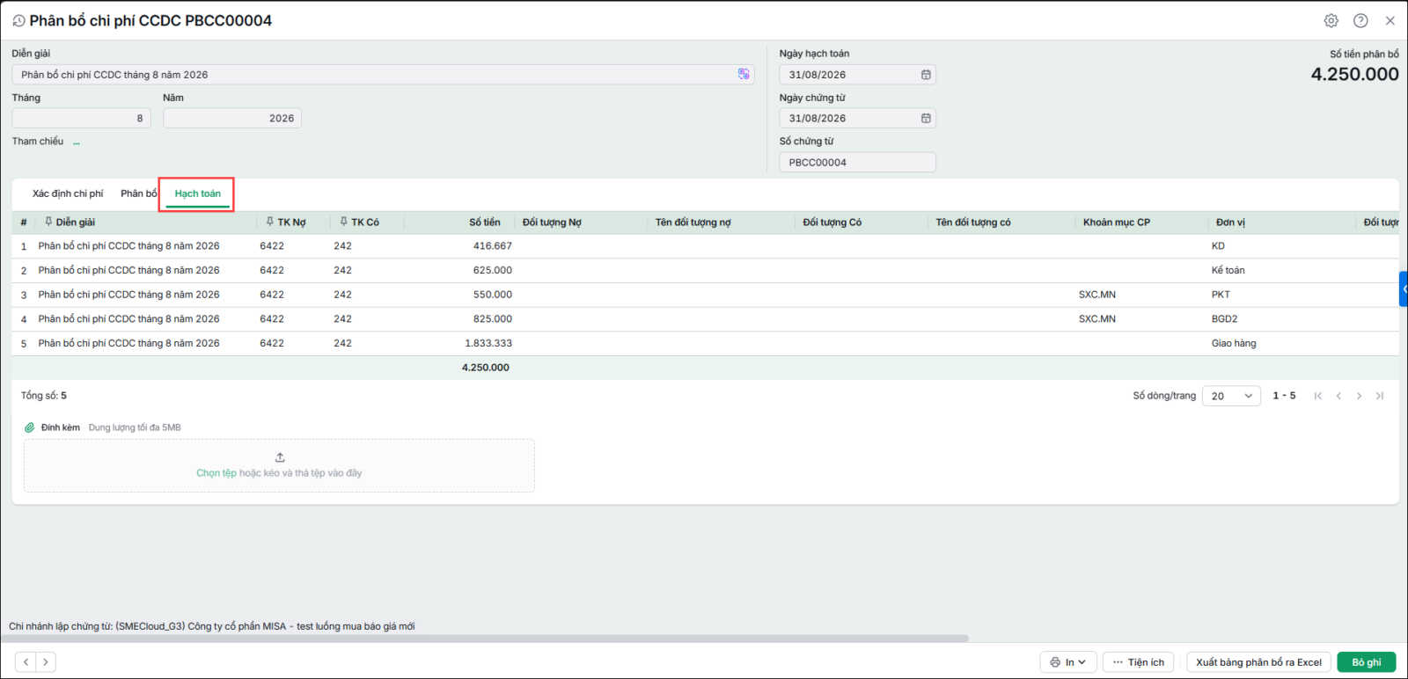Go to the next page of rows
The width and height of the screenshot is (1408, 679).
click(x=1359, y=396)
